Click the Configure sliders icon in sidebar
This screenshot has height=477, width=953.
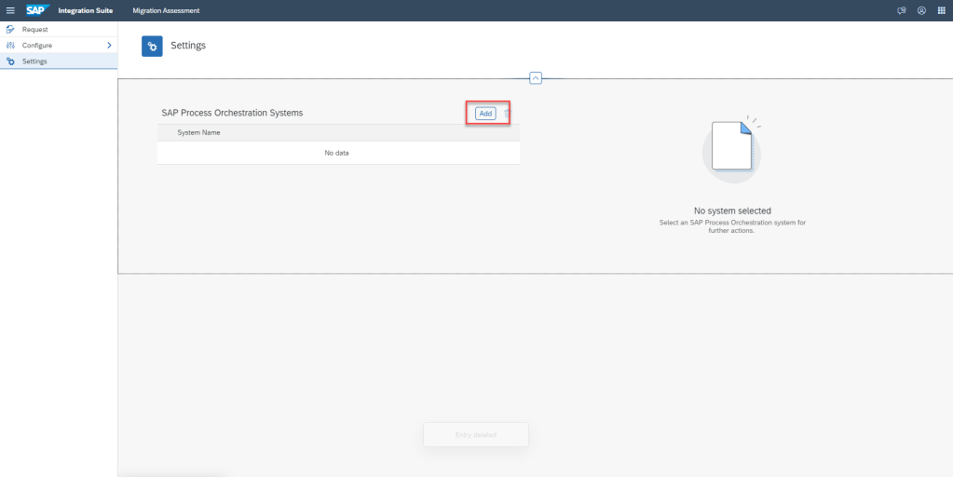(10, 46)
